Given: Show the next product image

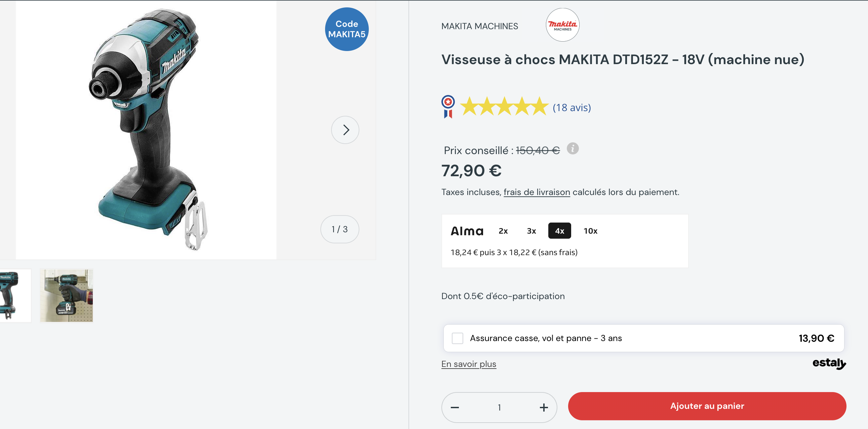Looking at the screenshot, I should point(345,130).
